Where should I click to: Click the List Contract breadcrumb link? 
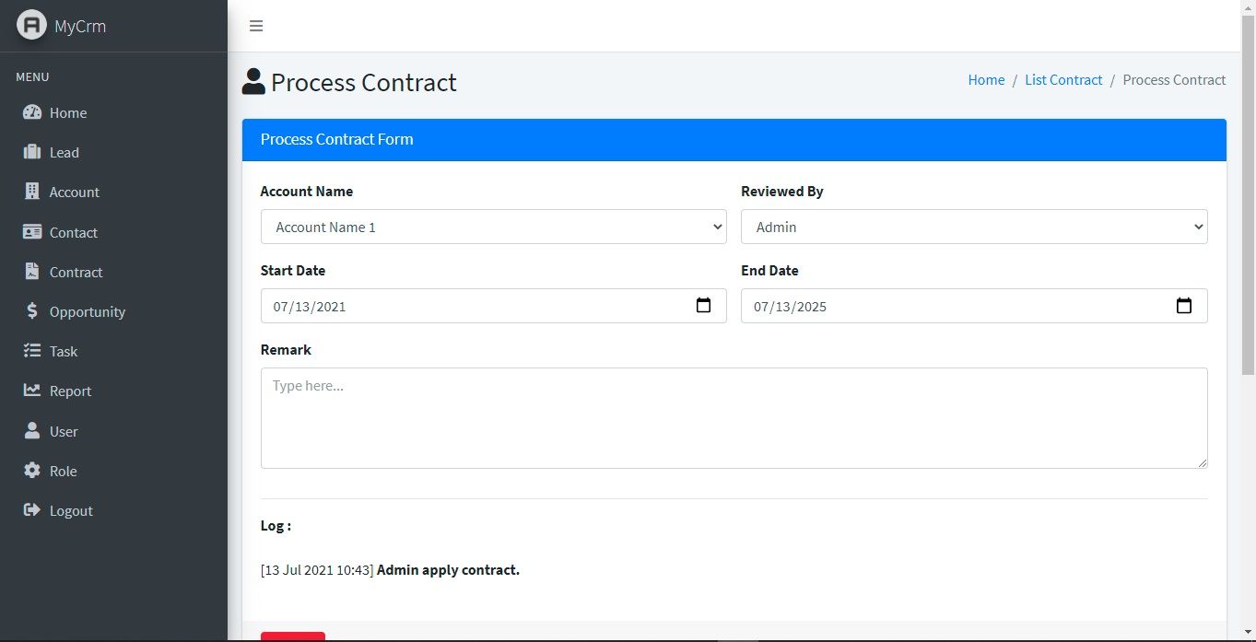[x=1063, y=80]
